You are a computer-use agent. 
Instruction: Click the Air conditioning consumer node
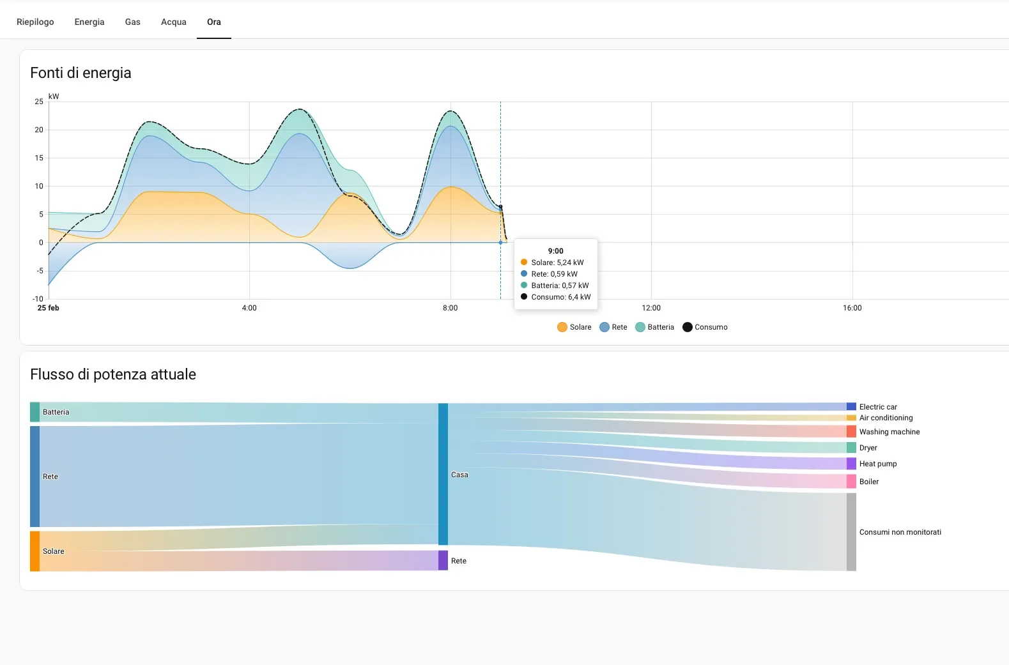pos(851,418)
